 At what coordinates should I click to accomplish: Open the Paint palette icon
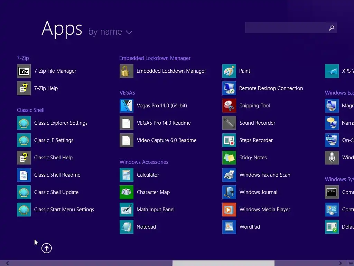coord(229,71)
